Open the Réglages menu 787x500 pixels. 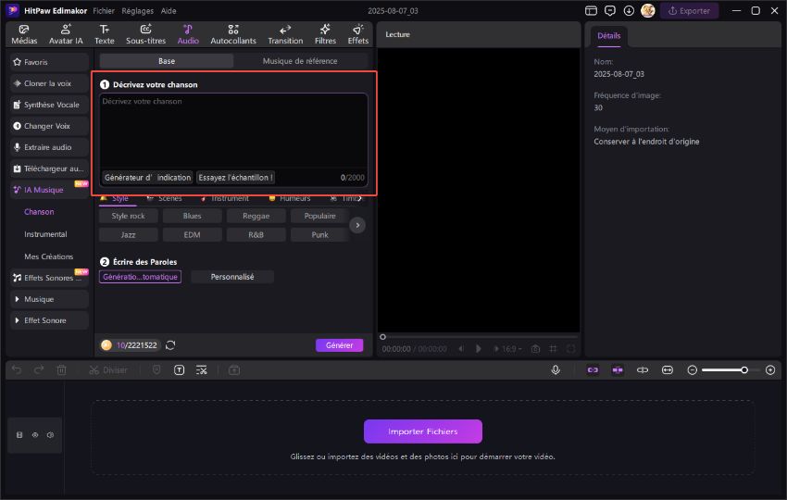138,10
